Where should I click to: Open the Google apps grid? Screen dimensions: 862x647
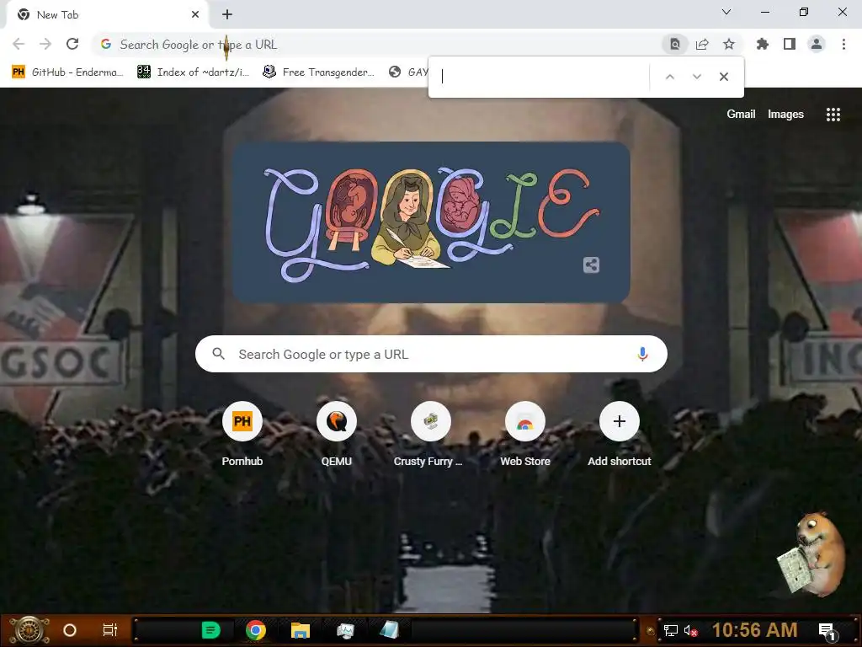click(x=833, y=114)
